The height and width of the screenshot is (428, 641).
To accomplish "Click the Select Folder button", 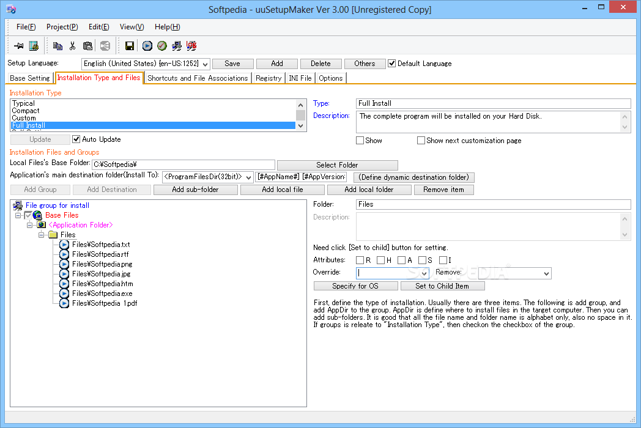I will point(337,165).
